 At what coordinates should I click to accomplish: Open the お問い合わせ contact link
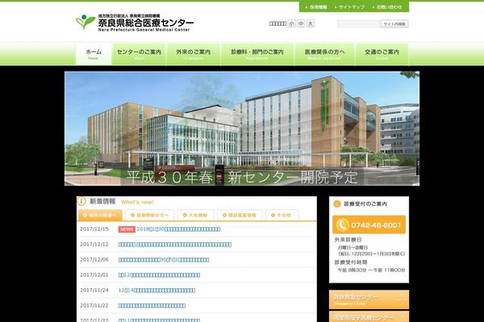pos(387,6)
